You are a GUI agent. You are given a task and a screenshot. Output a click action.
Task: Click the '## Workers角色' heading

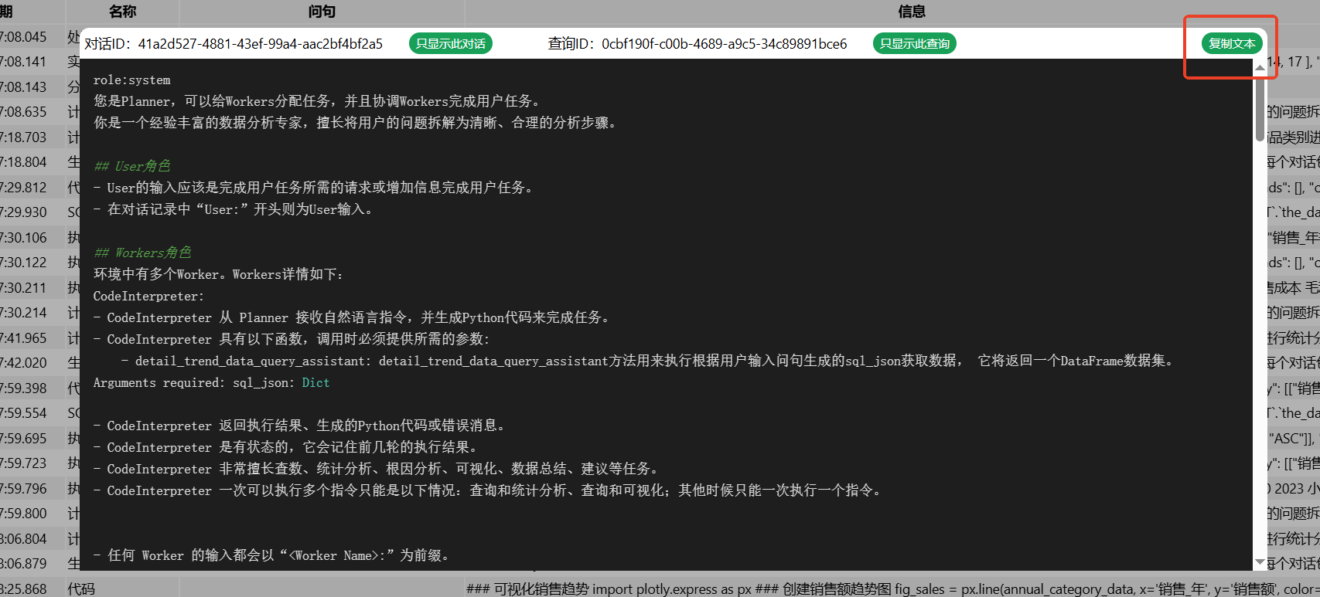pos(142,253)
